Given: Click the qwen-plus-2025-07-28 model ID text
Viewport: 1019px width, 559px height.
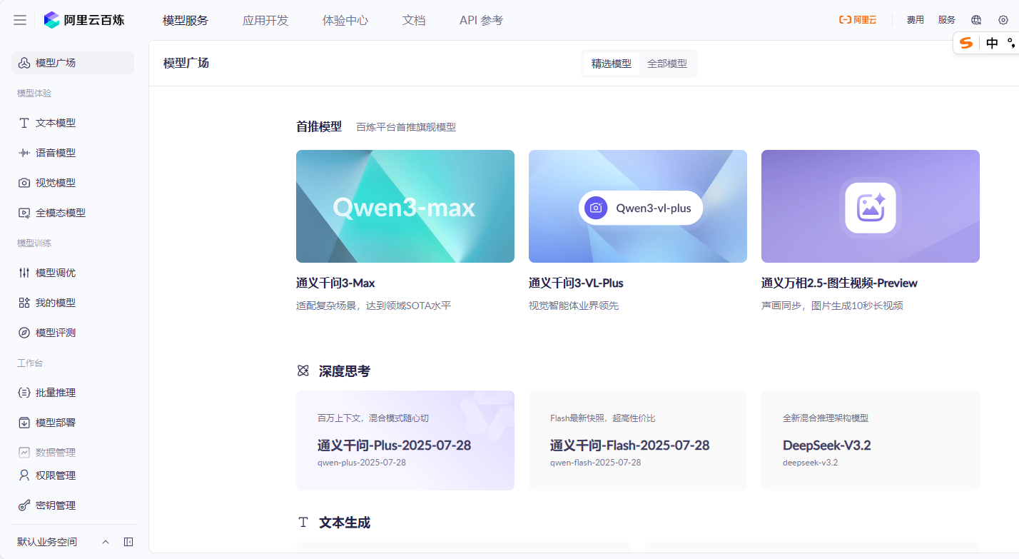Looking at the screenshot, I should [x=362, y=463].
